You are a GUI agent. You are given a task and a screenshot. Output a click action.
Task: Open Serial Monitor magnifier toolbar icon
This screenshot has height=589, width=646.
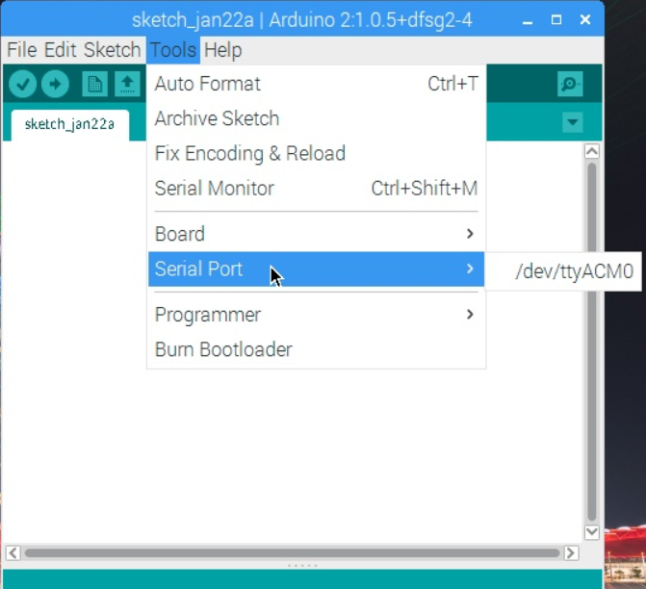[570, 84]
